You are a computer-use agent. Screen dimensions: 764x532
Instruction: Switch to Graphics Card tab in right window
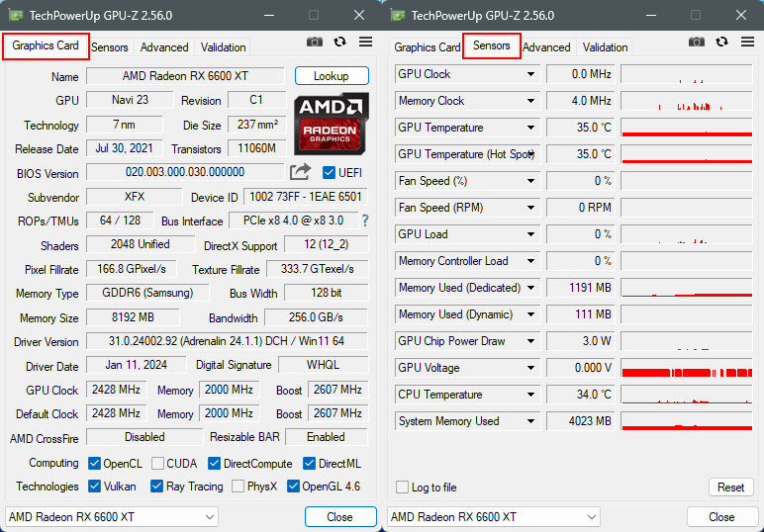point(427,47)
